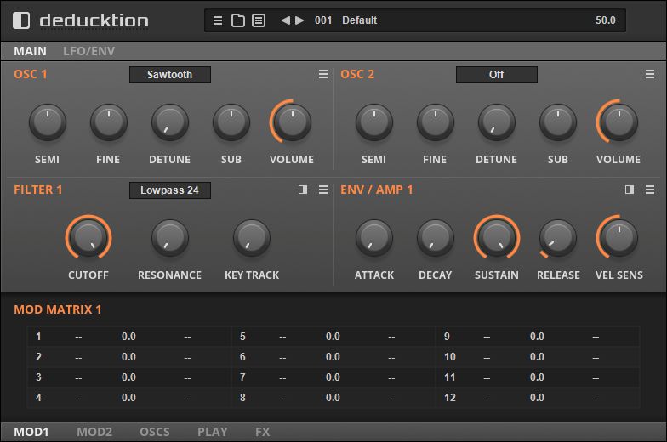
Task: Select the FX bottom tab
Action: coord(262,432)
